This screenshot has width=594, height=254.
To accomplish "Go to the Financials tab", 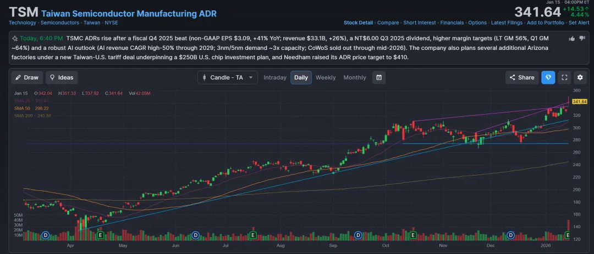I will coord(452,22).
